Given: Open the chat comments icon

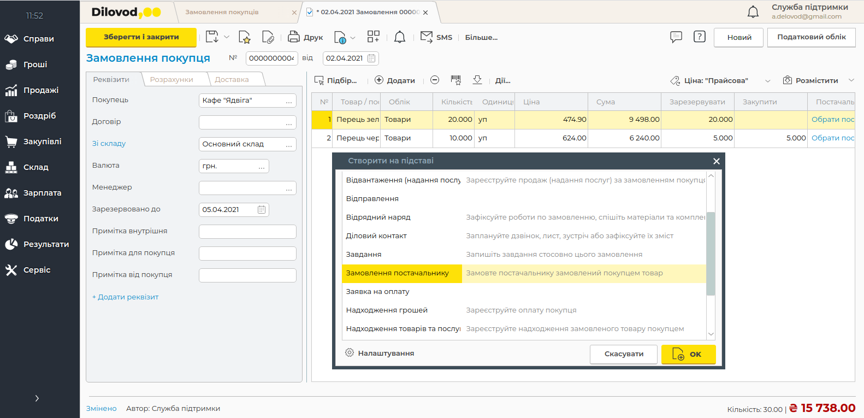Looking at the screenshot, I should point(676,37).
